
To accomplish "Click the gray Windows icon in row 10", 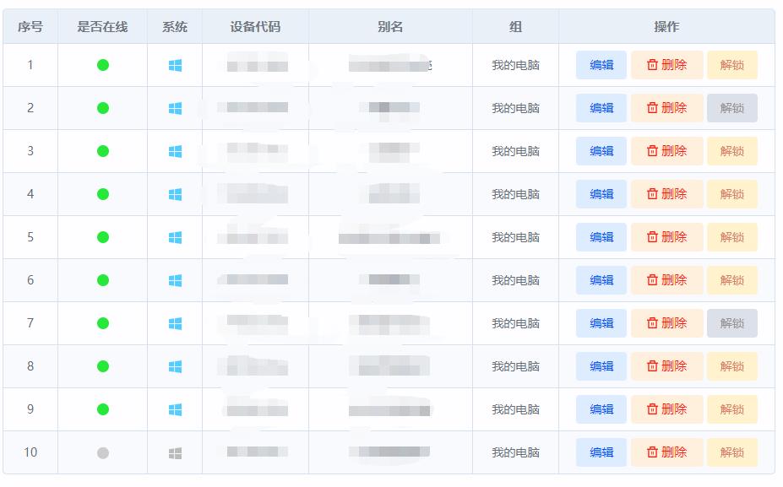I will coord(176,453).
